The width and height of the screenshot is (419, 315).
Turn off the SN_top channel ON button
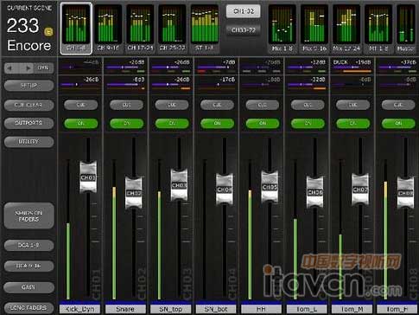(172, 124)
